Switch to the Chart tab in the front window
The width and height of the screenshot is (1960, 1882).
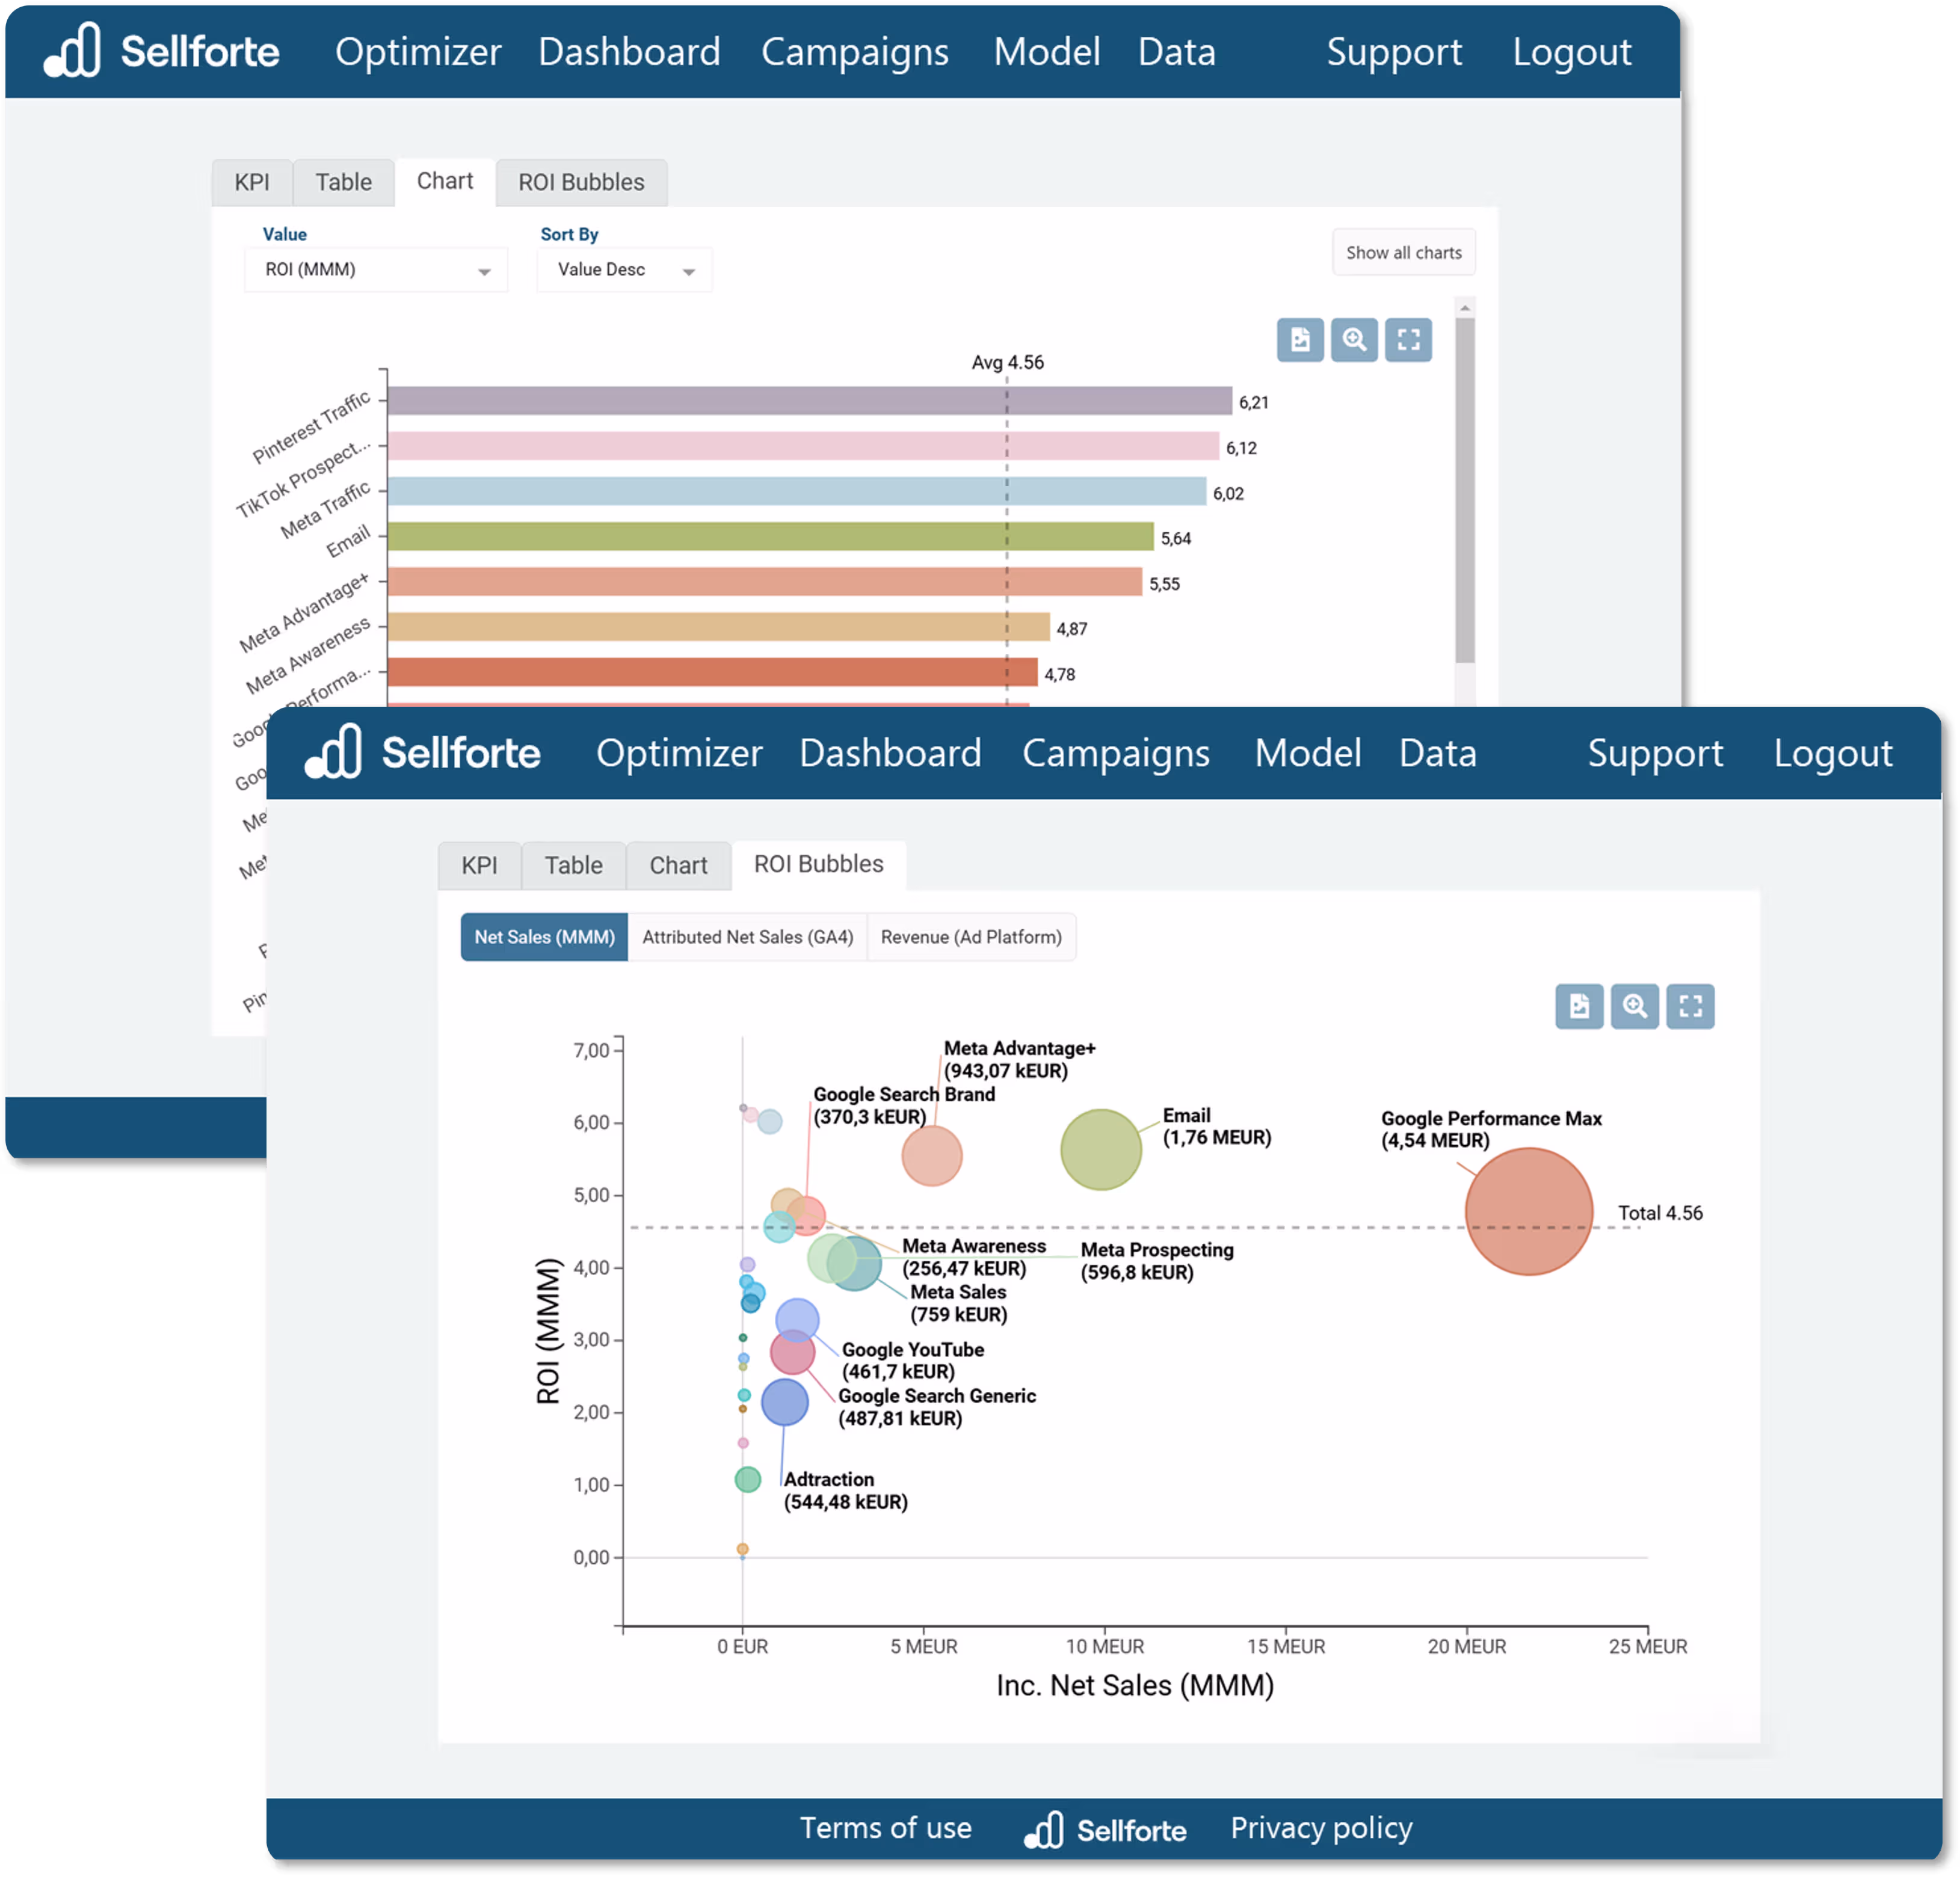678,865
